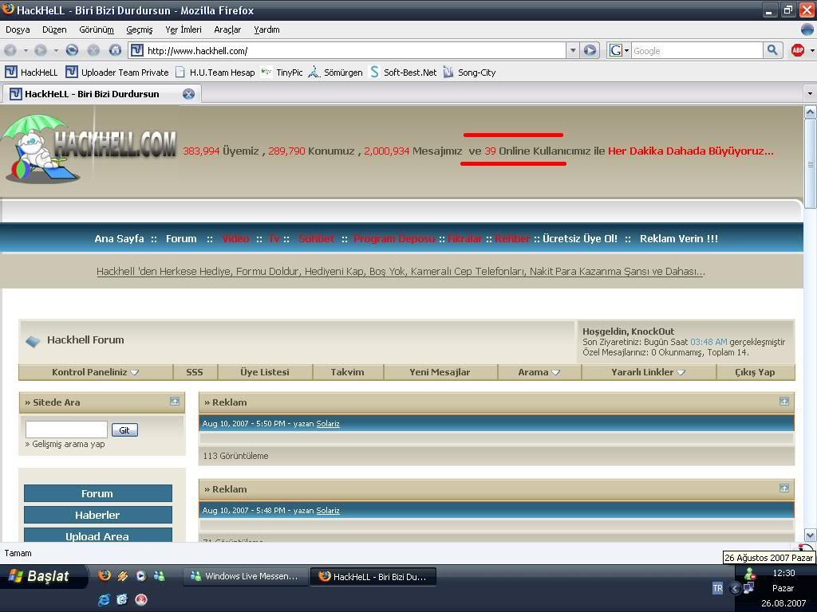This screenshot has height=612, width=817.
Task: Open the Back history dropdown arrow
Action: click(x=25, y=50)
